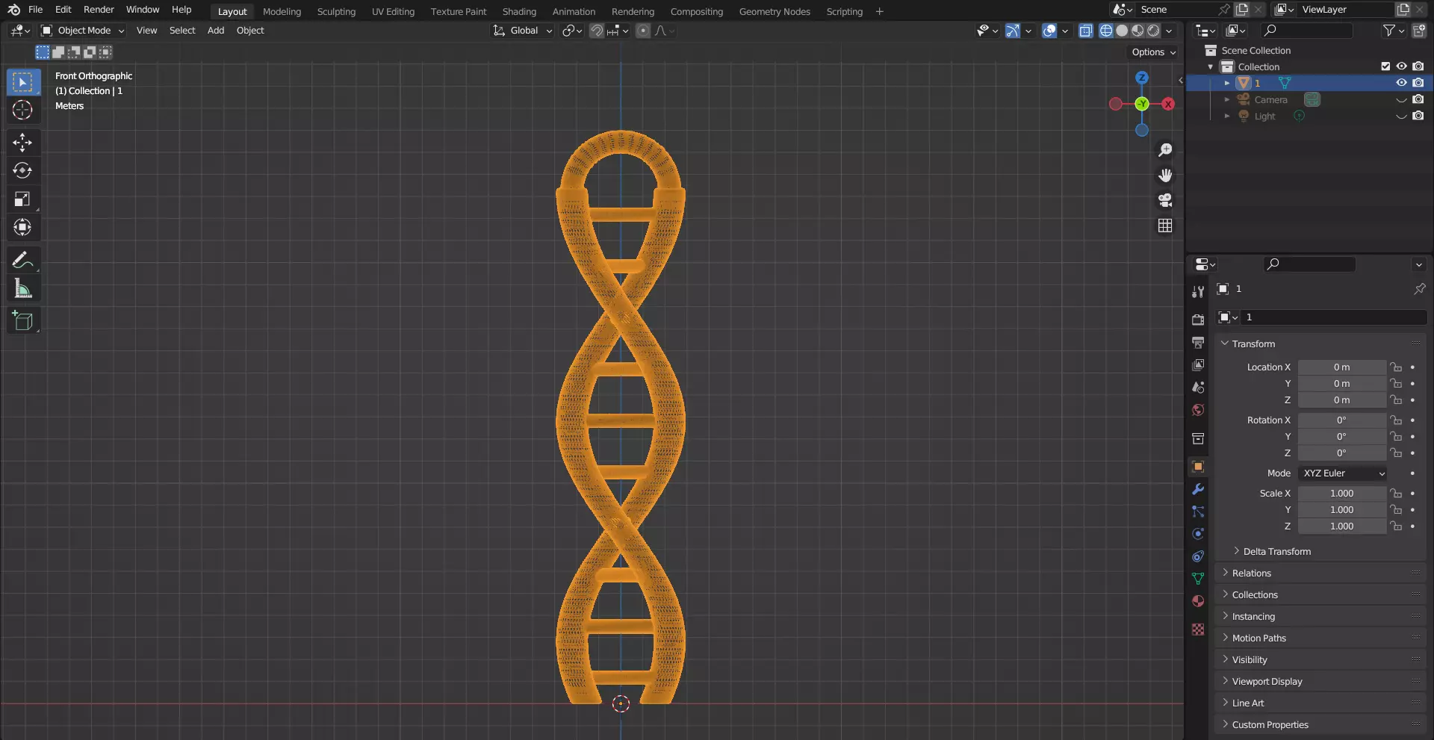
Task: Pin the properties editor context
Action: click(x=1419, y=288)
